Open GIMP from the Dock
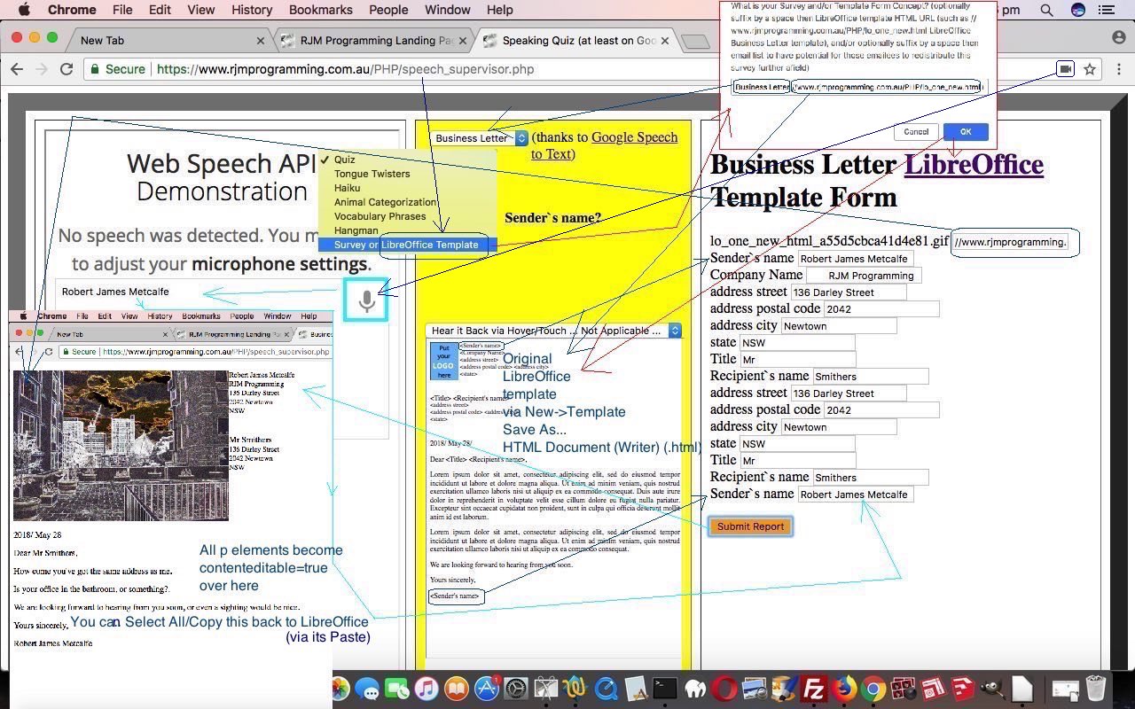The height and width of the screenshot is (709, 1135). (991, 689)
